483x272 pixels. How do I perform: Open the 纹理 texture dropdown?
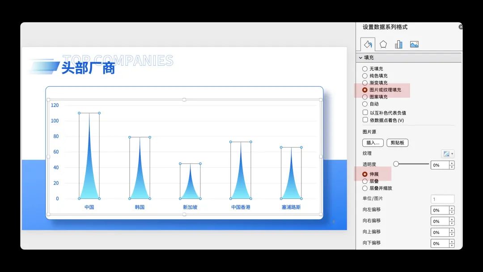pyautogui.click(x=448, y=154)
